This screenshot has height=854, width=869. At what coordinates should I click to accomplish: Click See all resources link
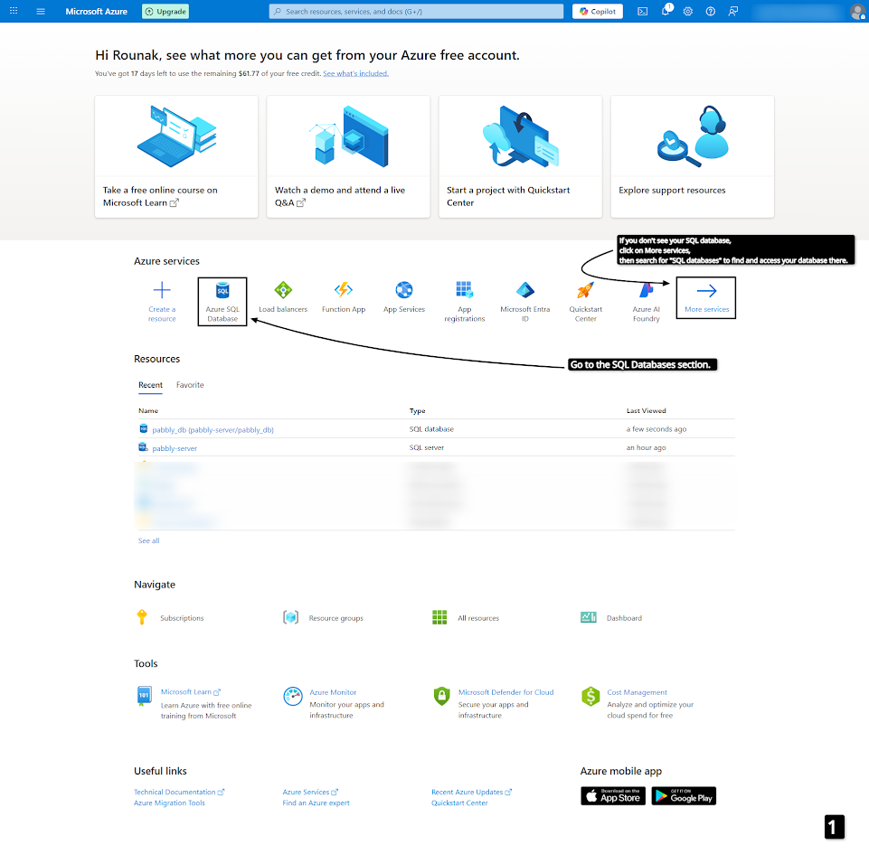coord(148,540)
